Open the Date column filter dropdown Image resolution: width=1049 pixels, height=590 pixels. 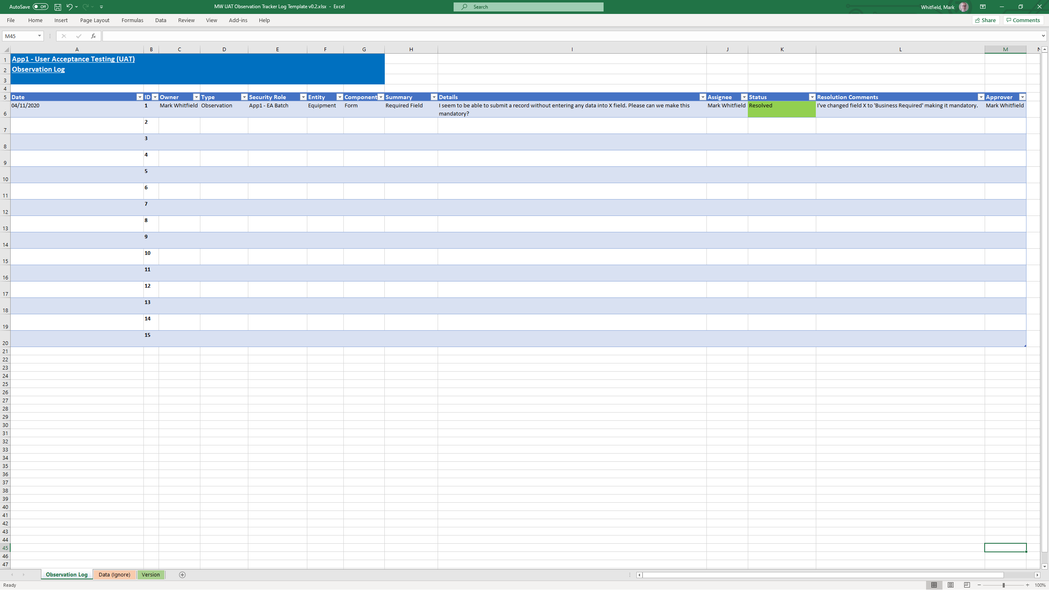pos(139,97)
